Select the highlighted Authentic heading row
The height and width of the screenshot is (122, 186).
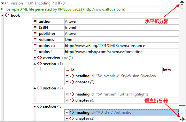(121, 112)
